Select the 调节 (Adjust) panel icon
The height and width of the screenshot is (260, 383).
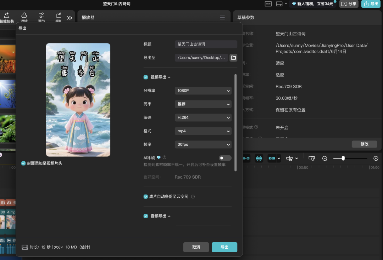pyautogui.click(x=41, y=16)
